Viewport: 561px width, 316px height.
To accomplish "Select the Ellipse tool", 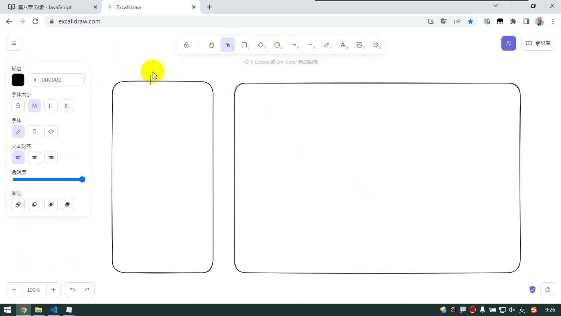I will (x=277, y=45).
